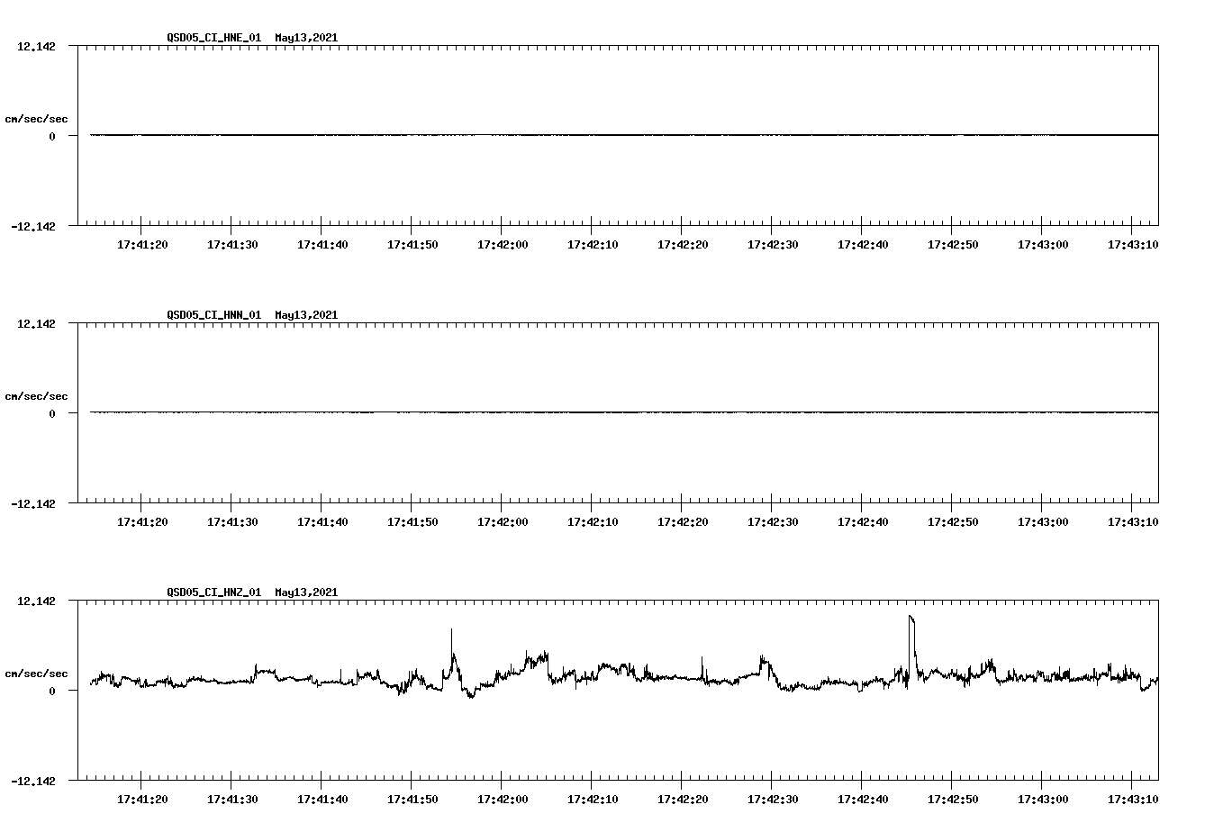The height and width of the screenshot is (832, 1223).
Task: Click the cm/sec/sec label beside HNZ trace
Action: pos(37,673)
